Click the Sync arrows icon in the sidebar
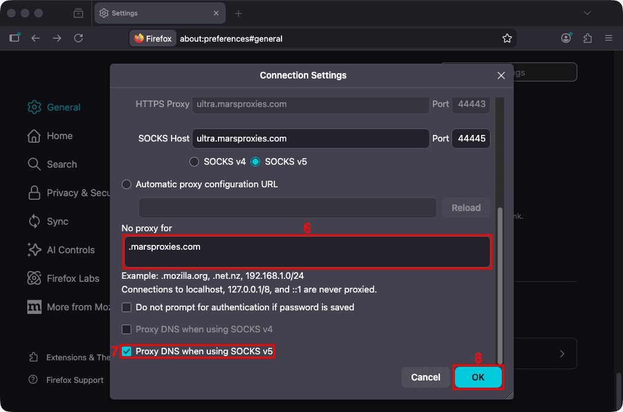623x412 pixels. 34,222
